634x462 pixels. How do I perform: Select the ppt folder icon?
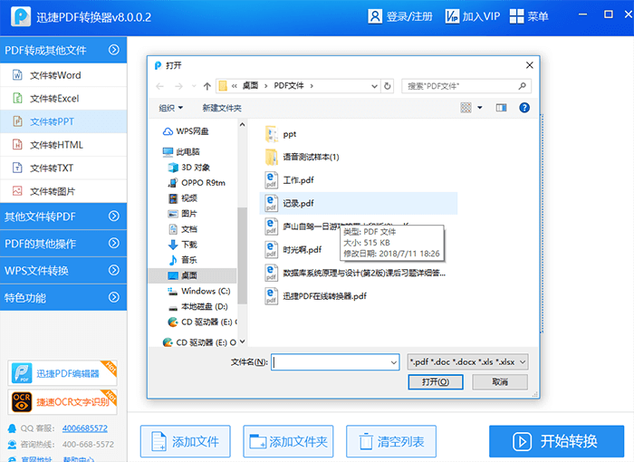(x=272, y=134)
